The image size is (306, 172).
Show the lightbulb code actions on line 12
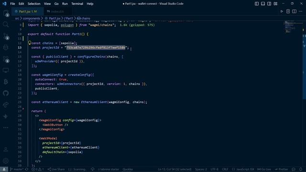pyautogui.click(x=30, y=43)
